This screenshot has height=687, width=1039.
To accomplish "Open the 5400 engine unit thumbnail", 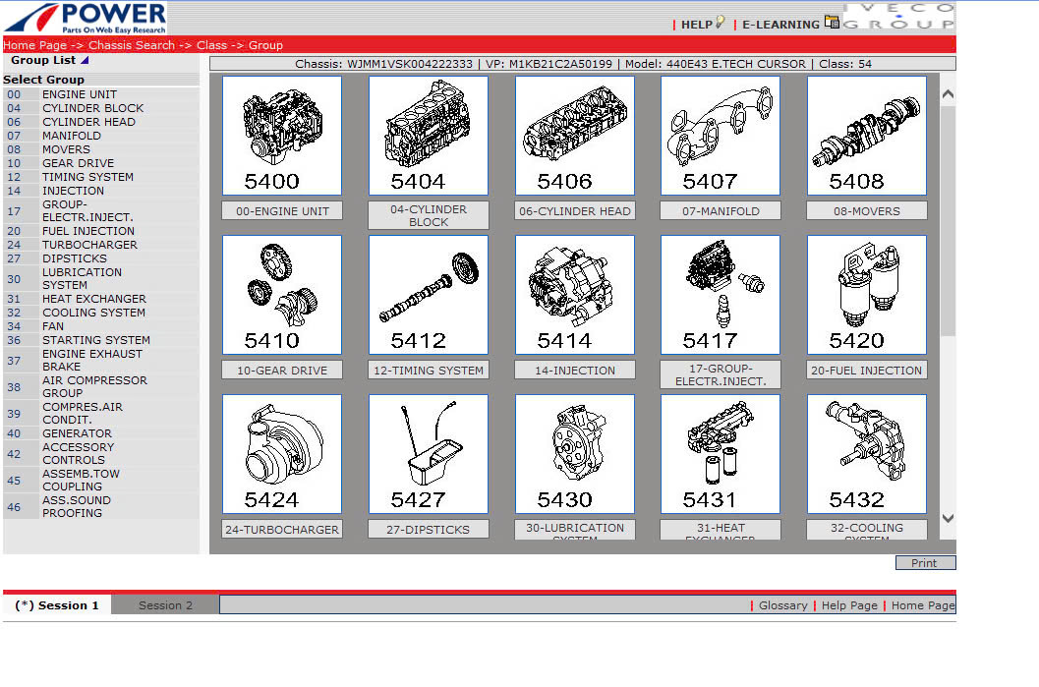I will click(282, 136).
